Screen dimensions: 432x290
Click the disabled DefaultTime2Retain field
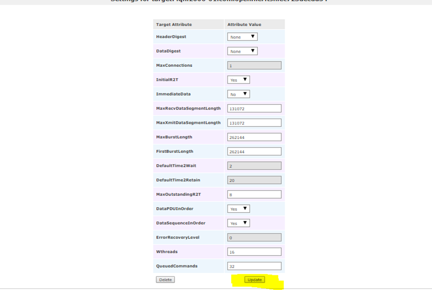pyautogui.click(x=254, y=180)
